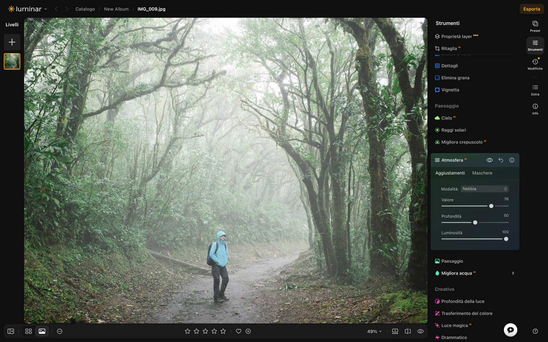Add a new layer with plus button

click(12, 42)
